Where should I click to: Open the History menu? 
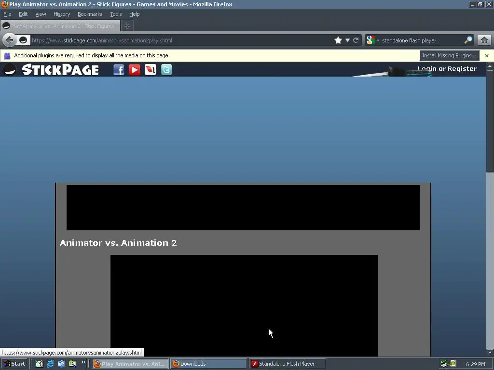pos(62,14)
